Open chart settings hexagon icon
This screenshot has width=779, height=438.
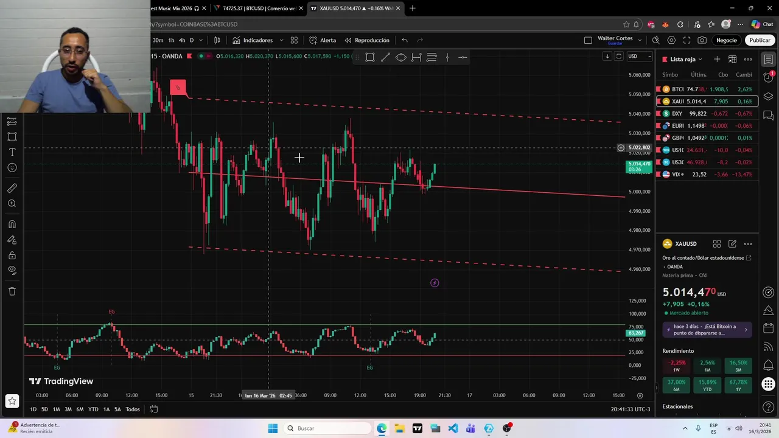pyautogui.click(x=671, y=40)
